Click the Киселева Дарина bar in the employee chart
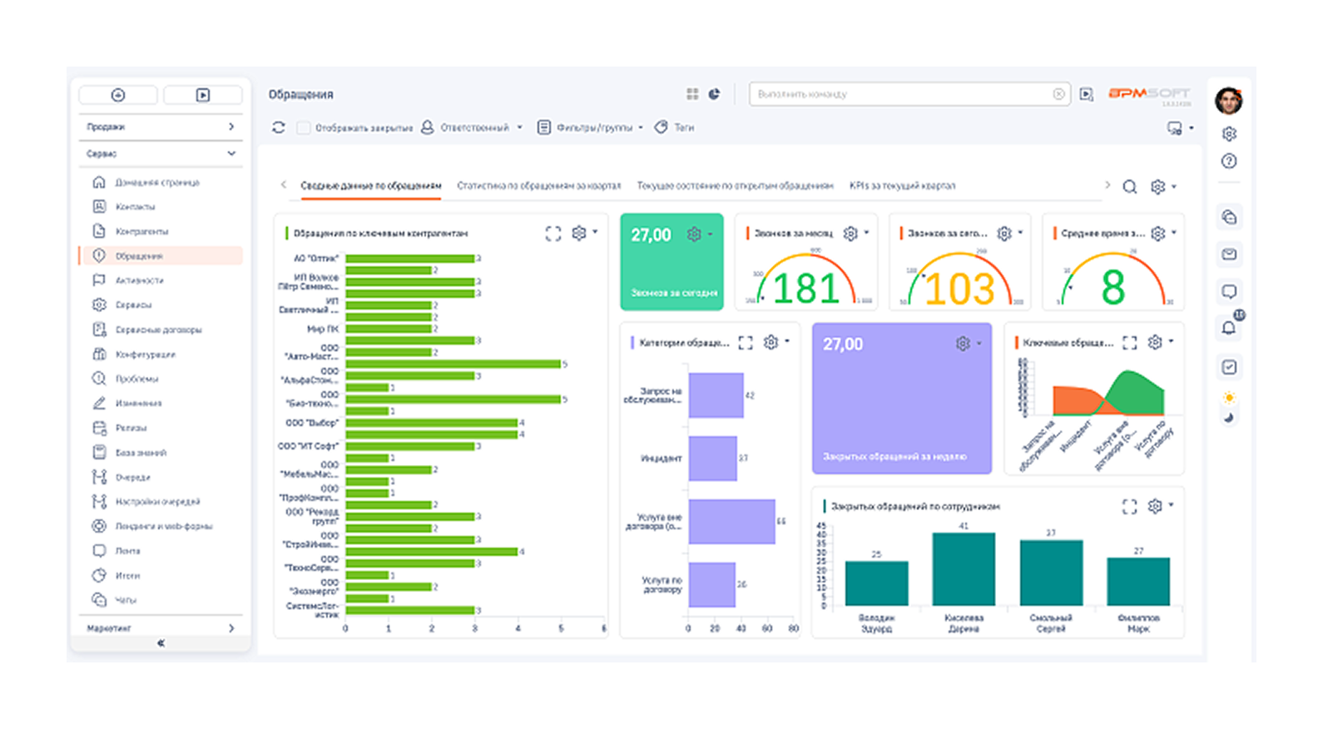 tap(964, 569)
